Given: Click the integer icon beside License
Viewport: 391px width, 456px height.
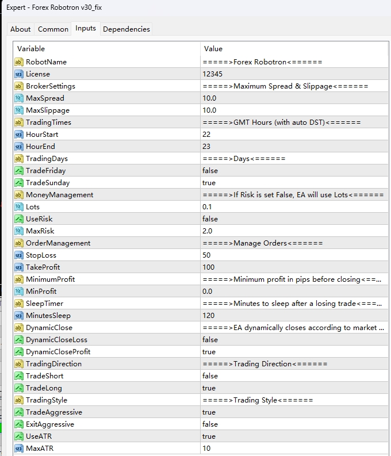Looking at the screenshot, I should click(18, 74).
